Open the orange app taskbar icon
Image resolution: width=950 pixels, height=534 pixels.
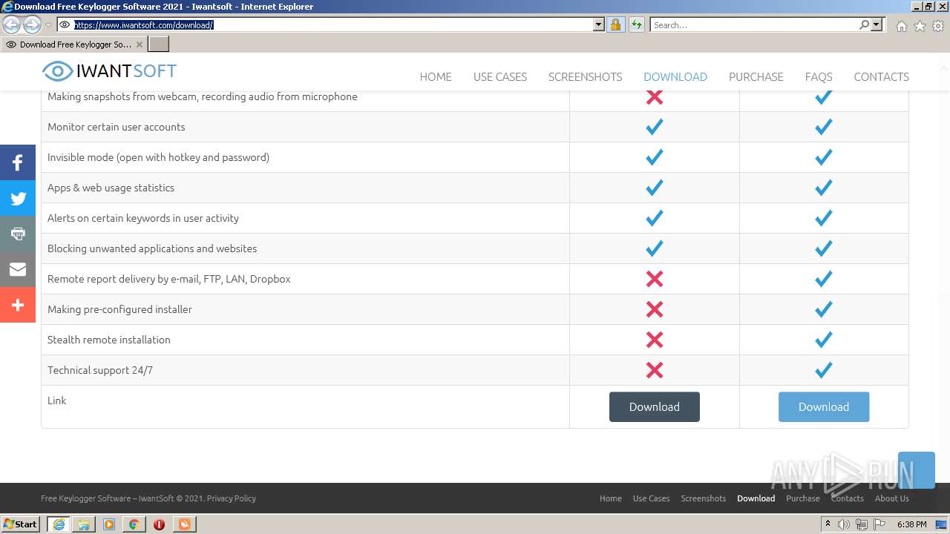click(184, 524)
